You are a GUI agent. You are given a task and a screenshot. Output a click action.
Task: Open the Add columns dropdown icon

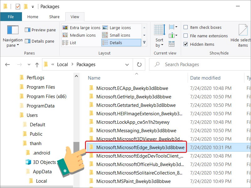(173, 35)
